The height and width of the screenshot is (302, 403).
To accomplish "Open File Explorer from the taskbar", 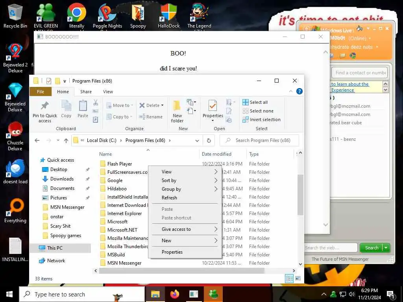I will (x=155, y=294).
